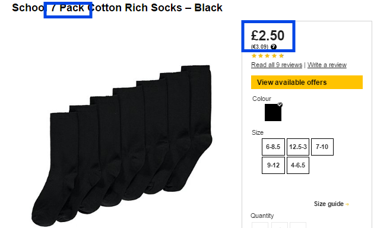
Task: Select the 9-12 size option
Action: point(273,165)
